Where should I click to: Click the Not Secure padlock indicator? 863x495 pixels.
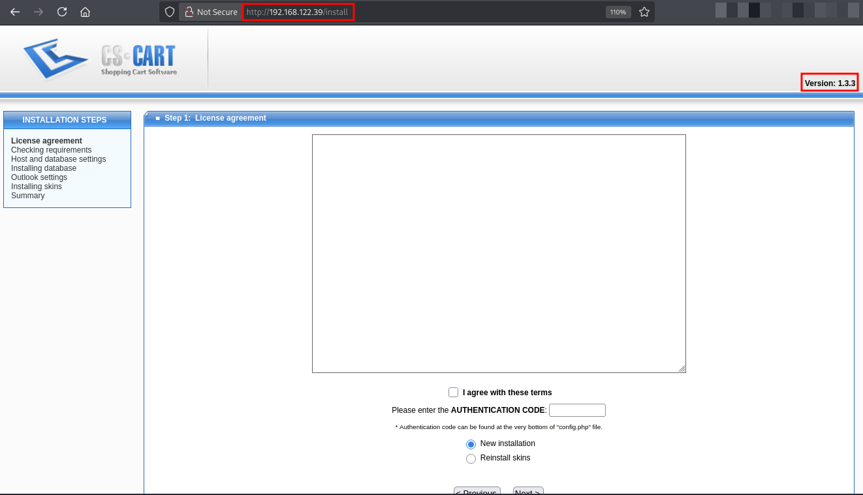210,12
